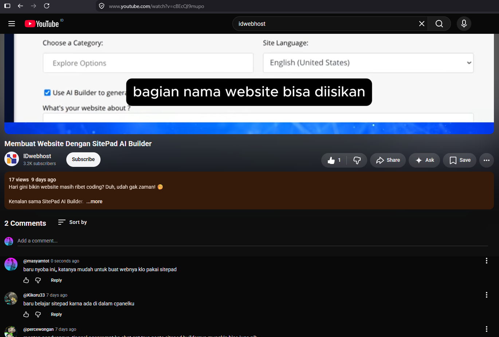Reply to the @masyamtot comment
The width and height of the screenshot is (499, 337).
56,280
